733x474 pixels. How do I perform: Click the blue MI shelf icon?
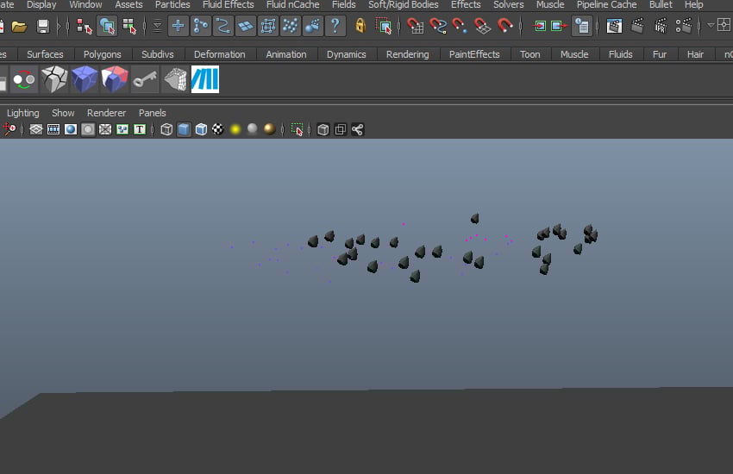[205, 80]
